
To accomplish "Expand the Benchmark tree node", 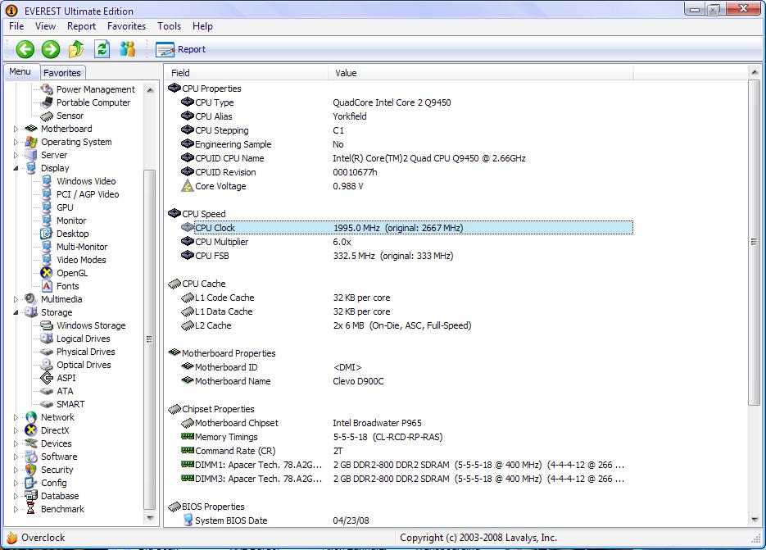I will pos(16,509).
